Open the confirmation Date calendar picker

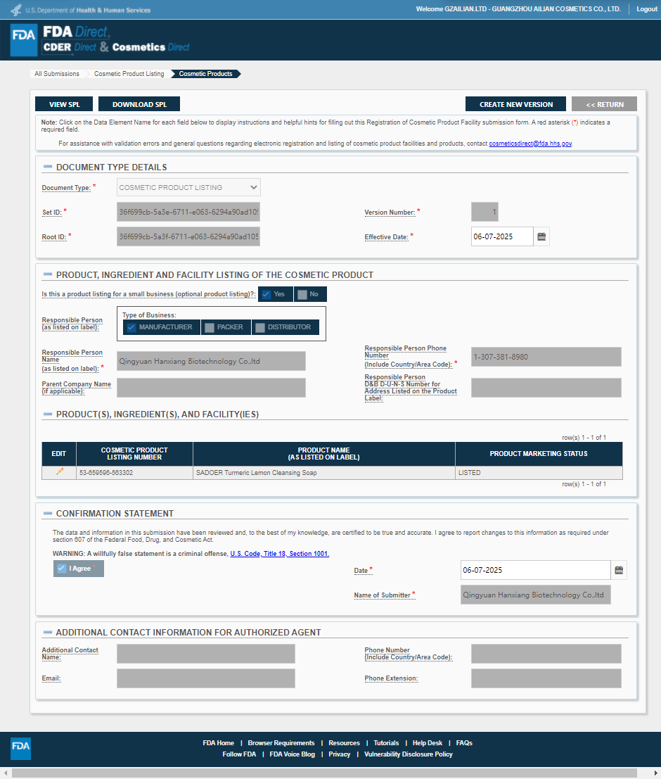pos(619,570)
